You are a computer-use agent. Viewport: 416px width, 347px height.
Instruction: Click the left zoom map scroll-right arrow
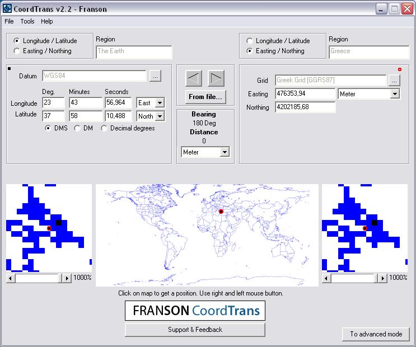click(67, 278)
